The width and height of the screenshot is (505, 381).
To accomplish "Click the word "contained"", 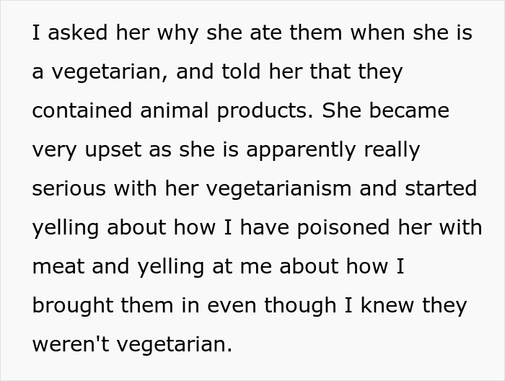I will [82, 110].
